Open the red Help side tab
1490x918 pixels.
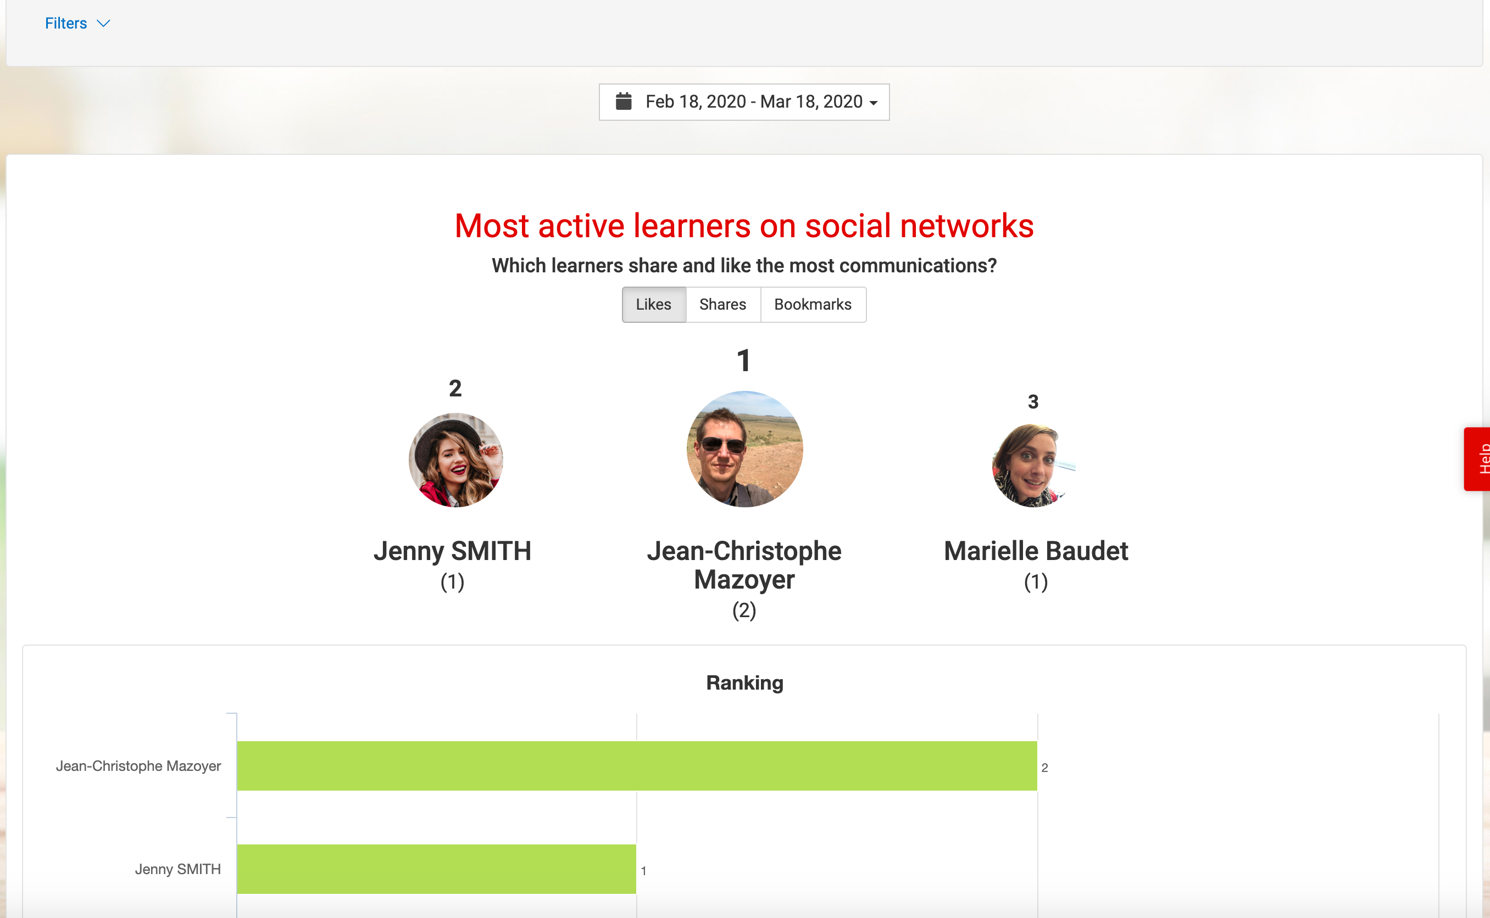pos(1478,459)
